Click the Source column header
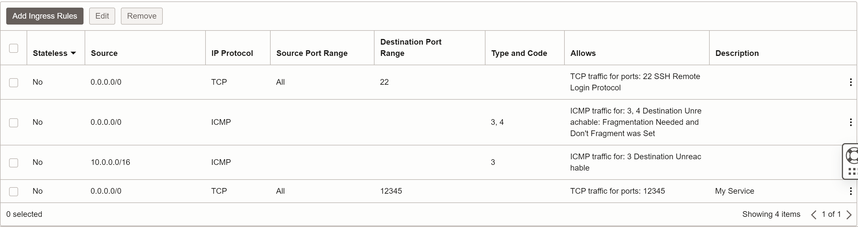The image size is (858, 227). click(104, 53)
